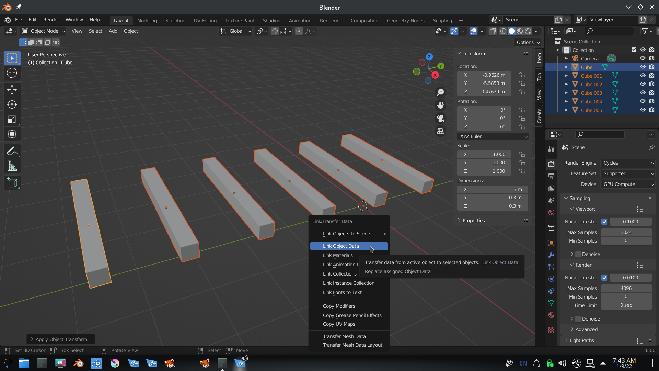Uncheck Viewport Noise Threshold checkbox
The width and height of the screenshot is (659, 371).
[604, 222]
